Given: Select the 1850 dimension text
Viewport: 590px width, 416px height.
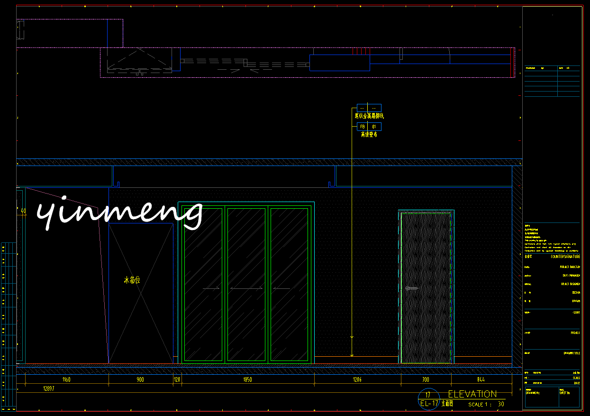Looking at the screenshot, I should (x=247, y=380).
